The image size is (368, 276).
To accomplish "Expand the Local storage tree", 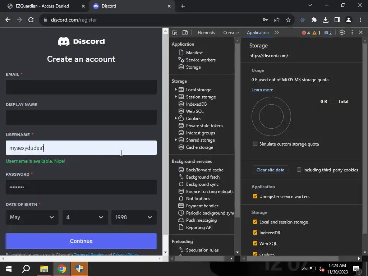I will [x=175, y=89].
